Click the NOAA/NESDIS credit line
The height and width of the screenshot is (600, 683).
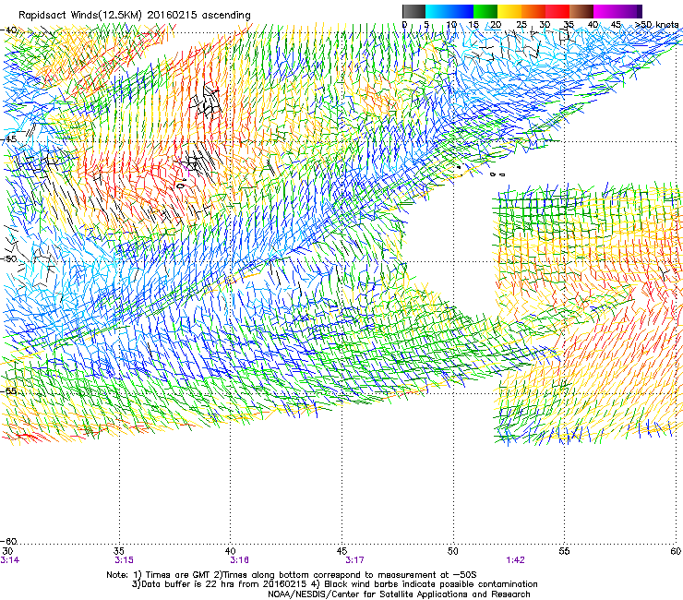[x=399, y=594]
